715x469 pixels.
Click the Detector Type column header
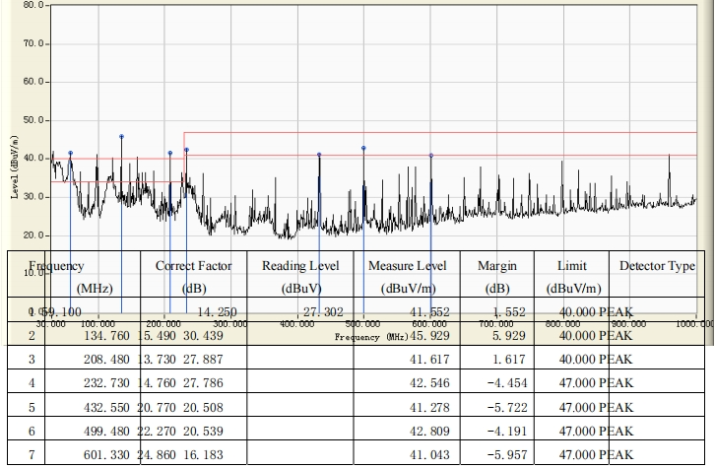pos(657,266)
